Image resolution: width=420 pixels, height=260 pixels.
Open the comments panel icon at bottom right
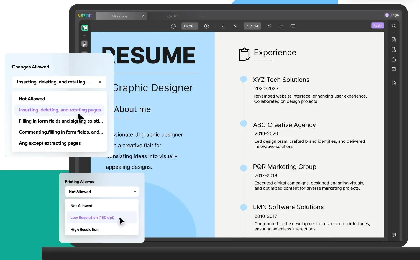[x=394, y=235]
